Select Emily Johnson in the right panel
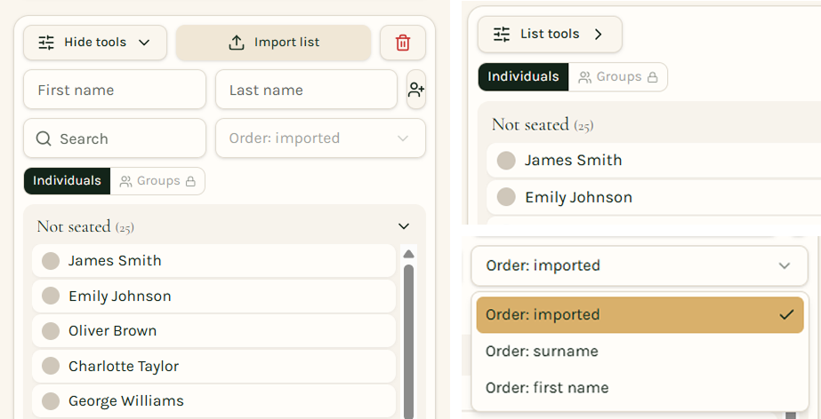 click(x=654, y=197)
